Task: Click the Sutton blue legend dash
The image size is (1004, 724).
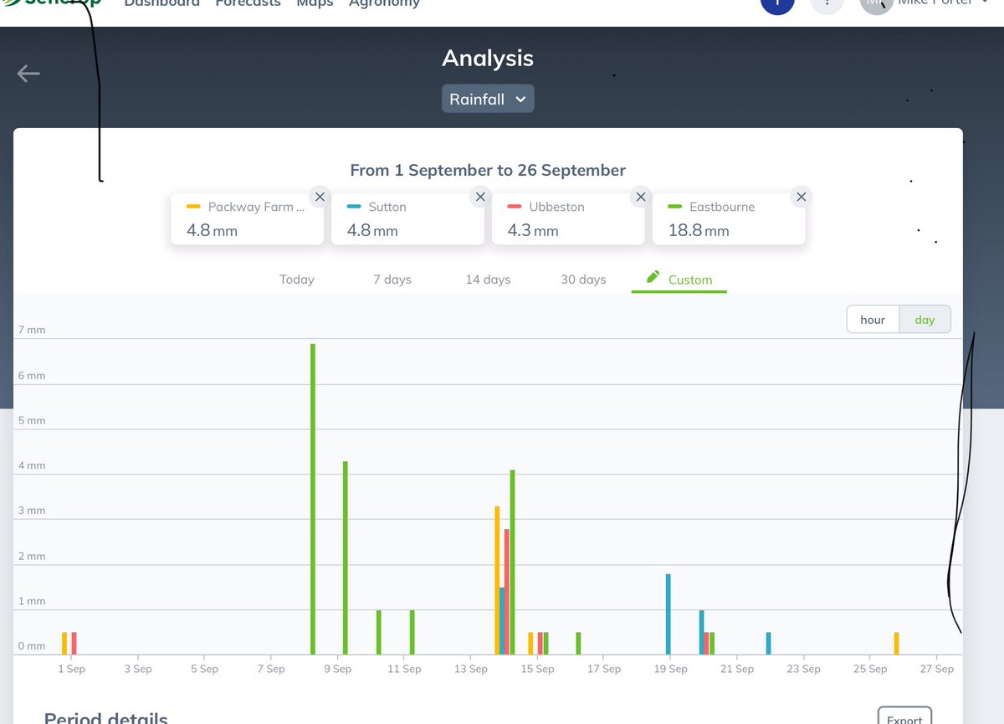Action: (x=354, y=207)
